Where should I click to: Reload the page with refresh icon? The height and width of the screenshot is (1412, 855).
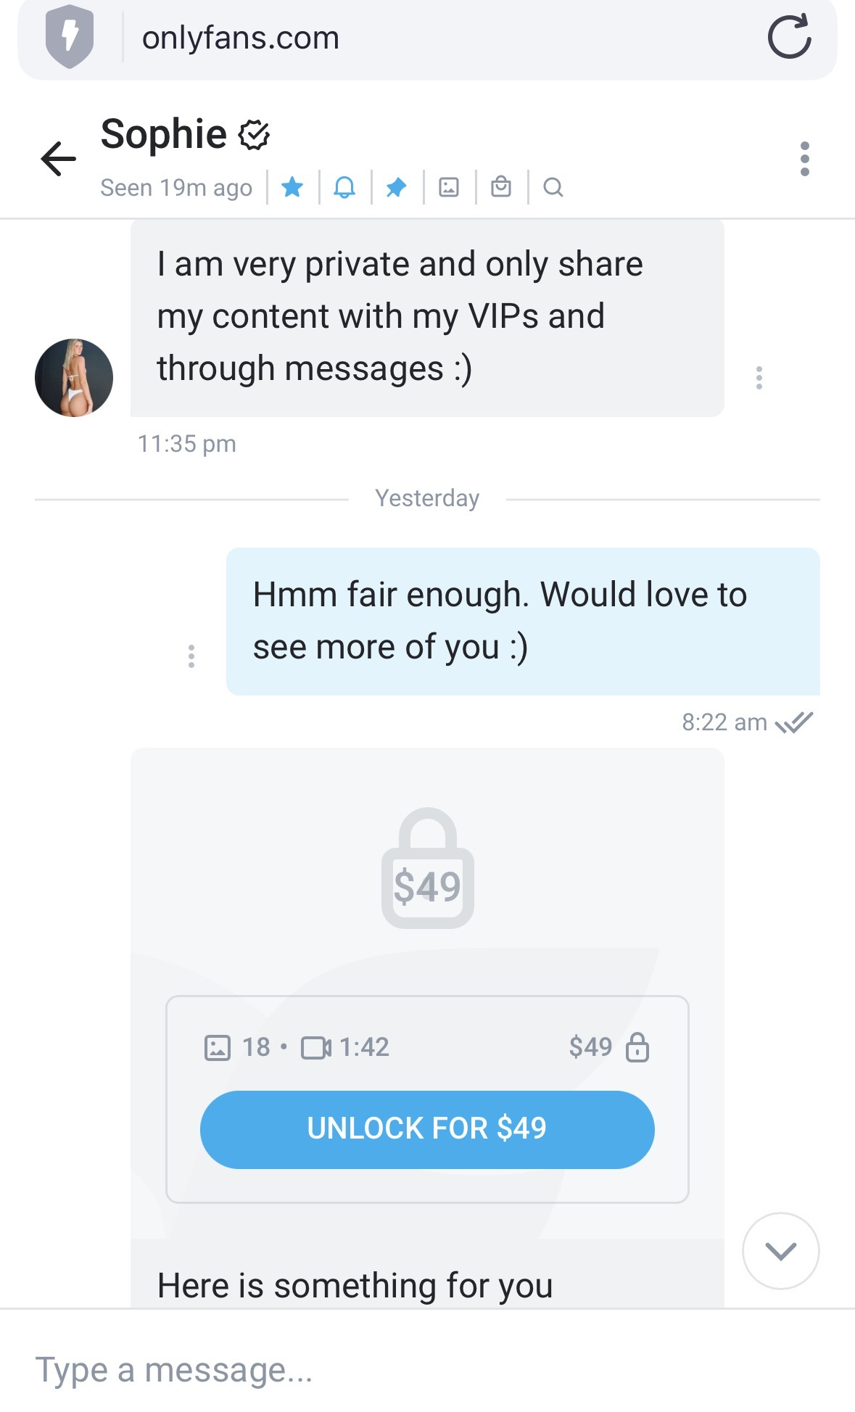(790, 37)
